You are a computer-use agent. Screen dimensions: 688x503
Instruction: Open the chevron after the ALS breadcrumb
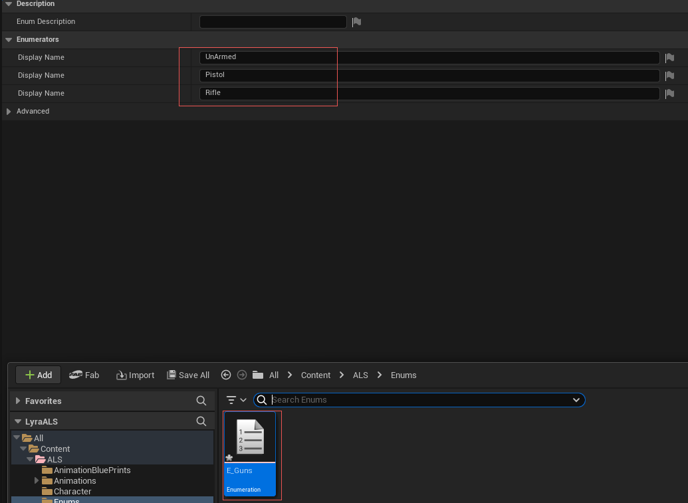(380, 375)
